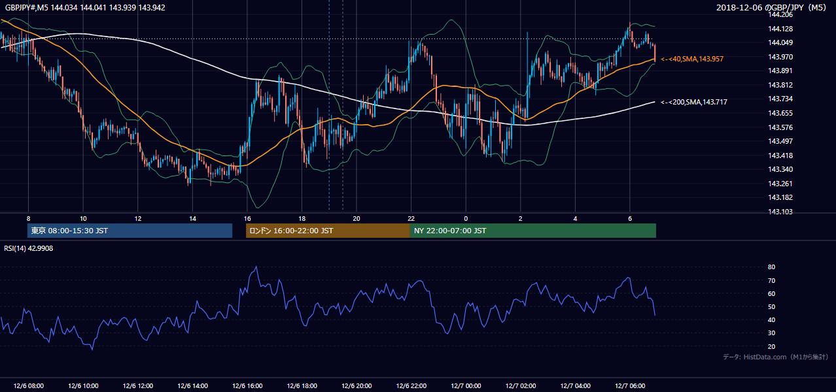
Task: Select the ロンドン 16:00-22:00 JST session bar
Action: (328, 231)
